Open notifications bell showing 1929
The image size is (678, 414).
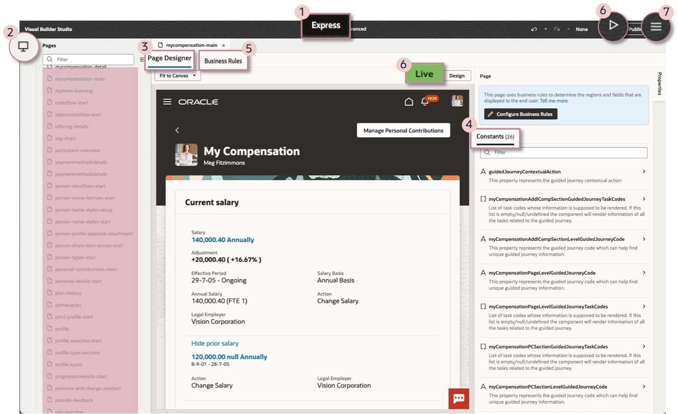pyautogui.click(x=425, y=102)
